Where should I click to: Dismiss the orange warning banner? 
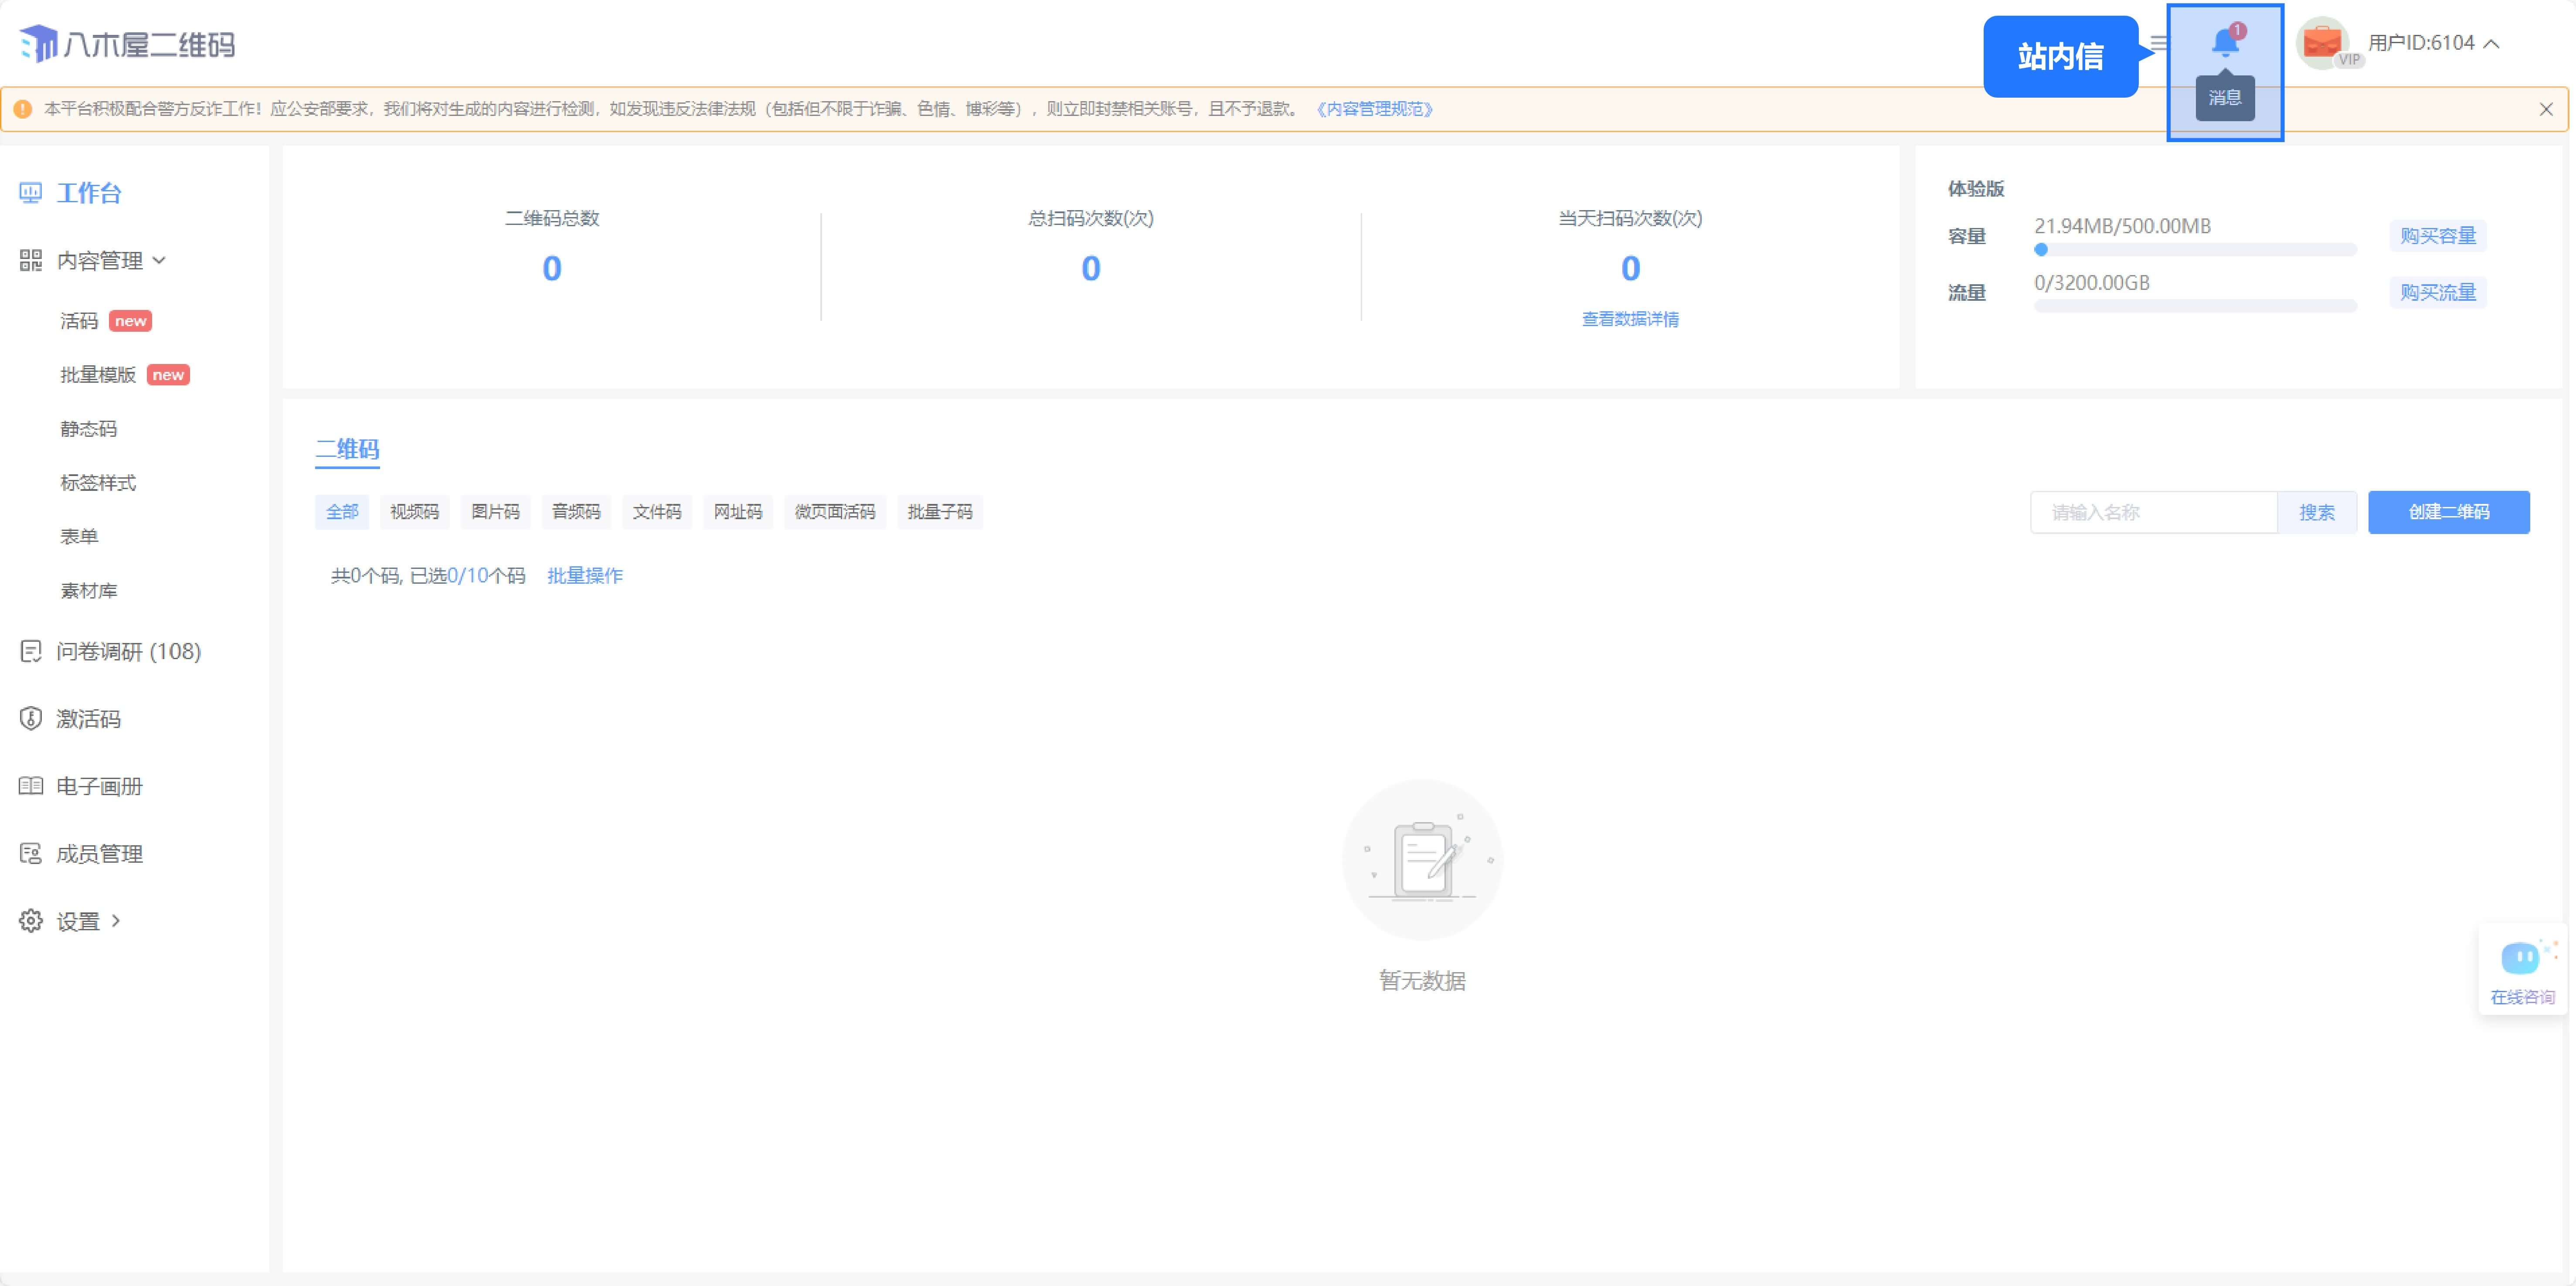(2545, 109)
